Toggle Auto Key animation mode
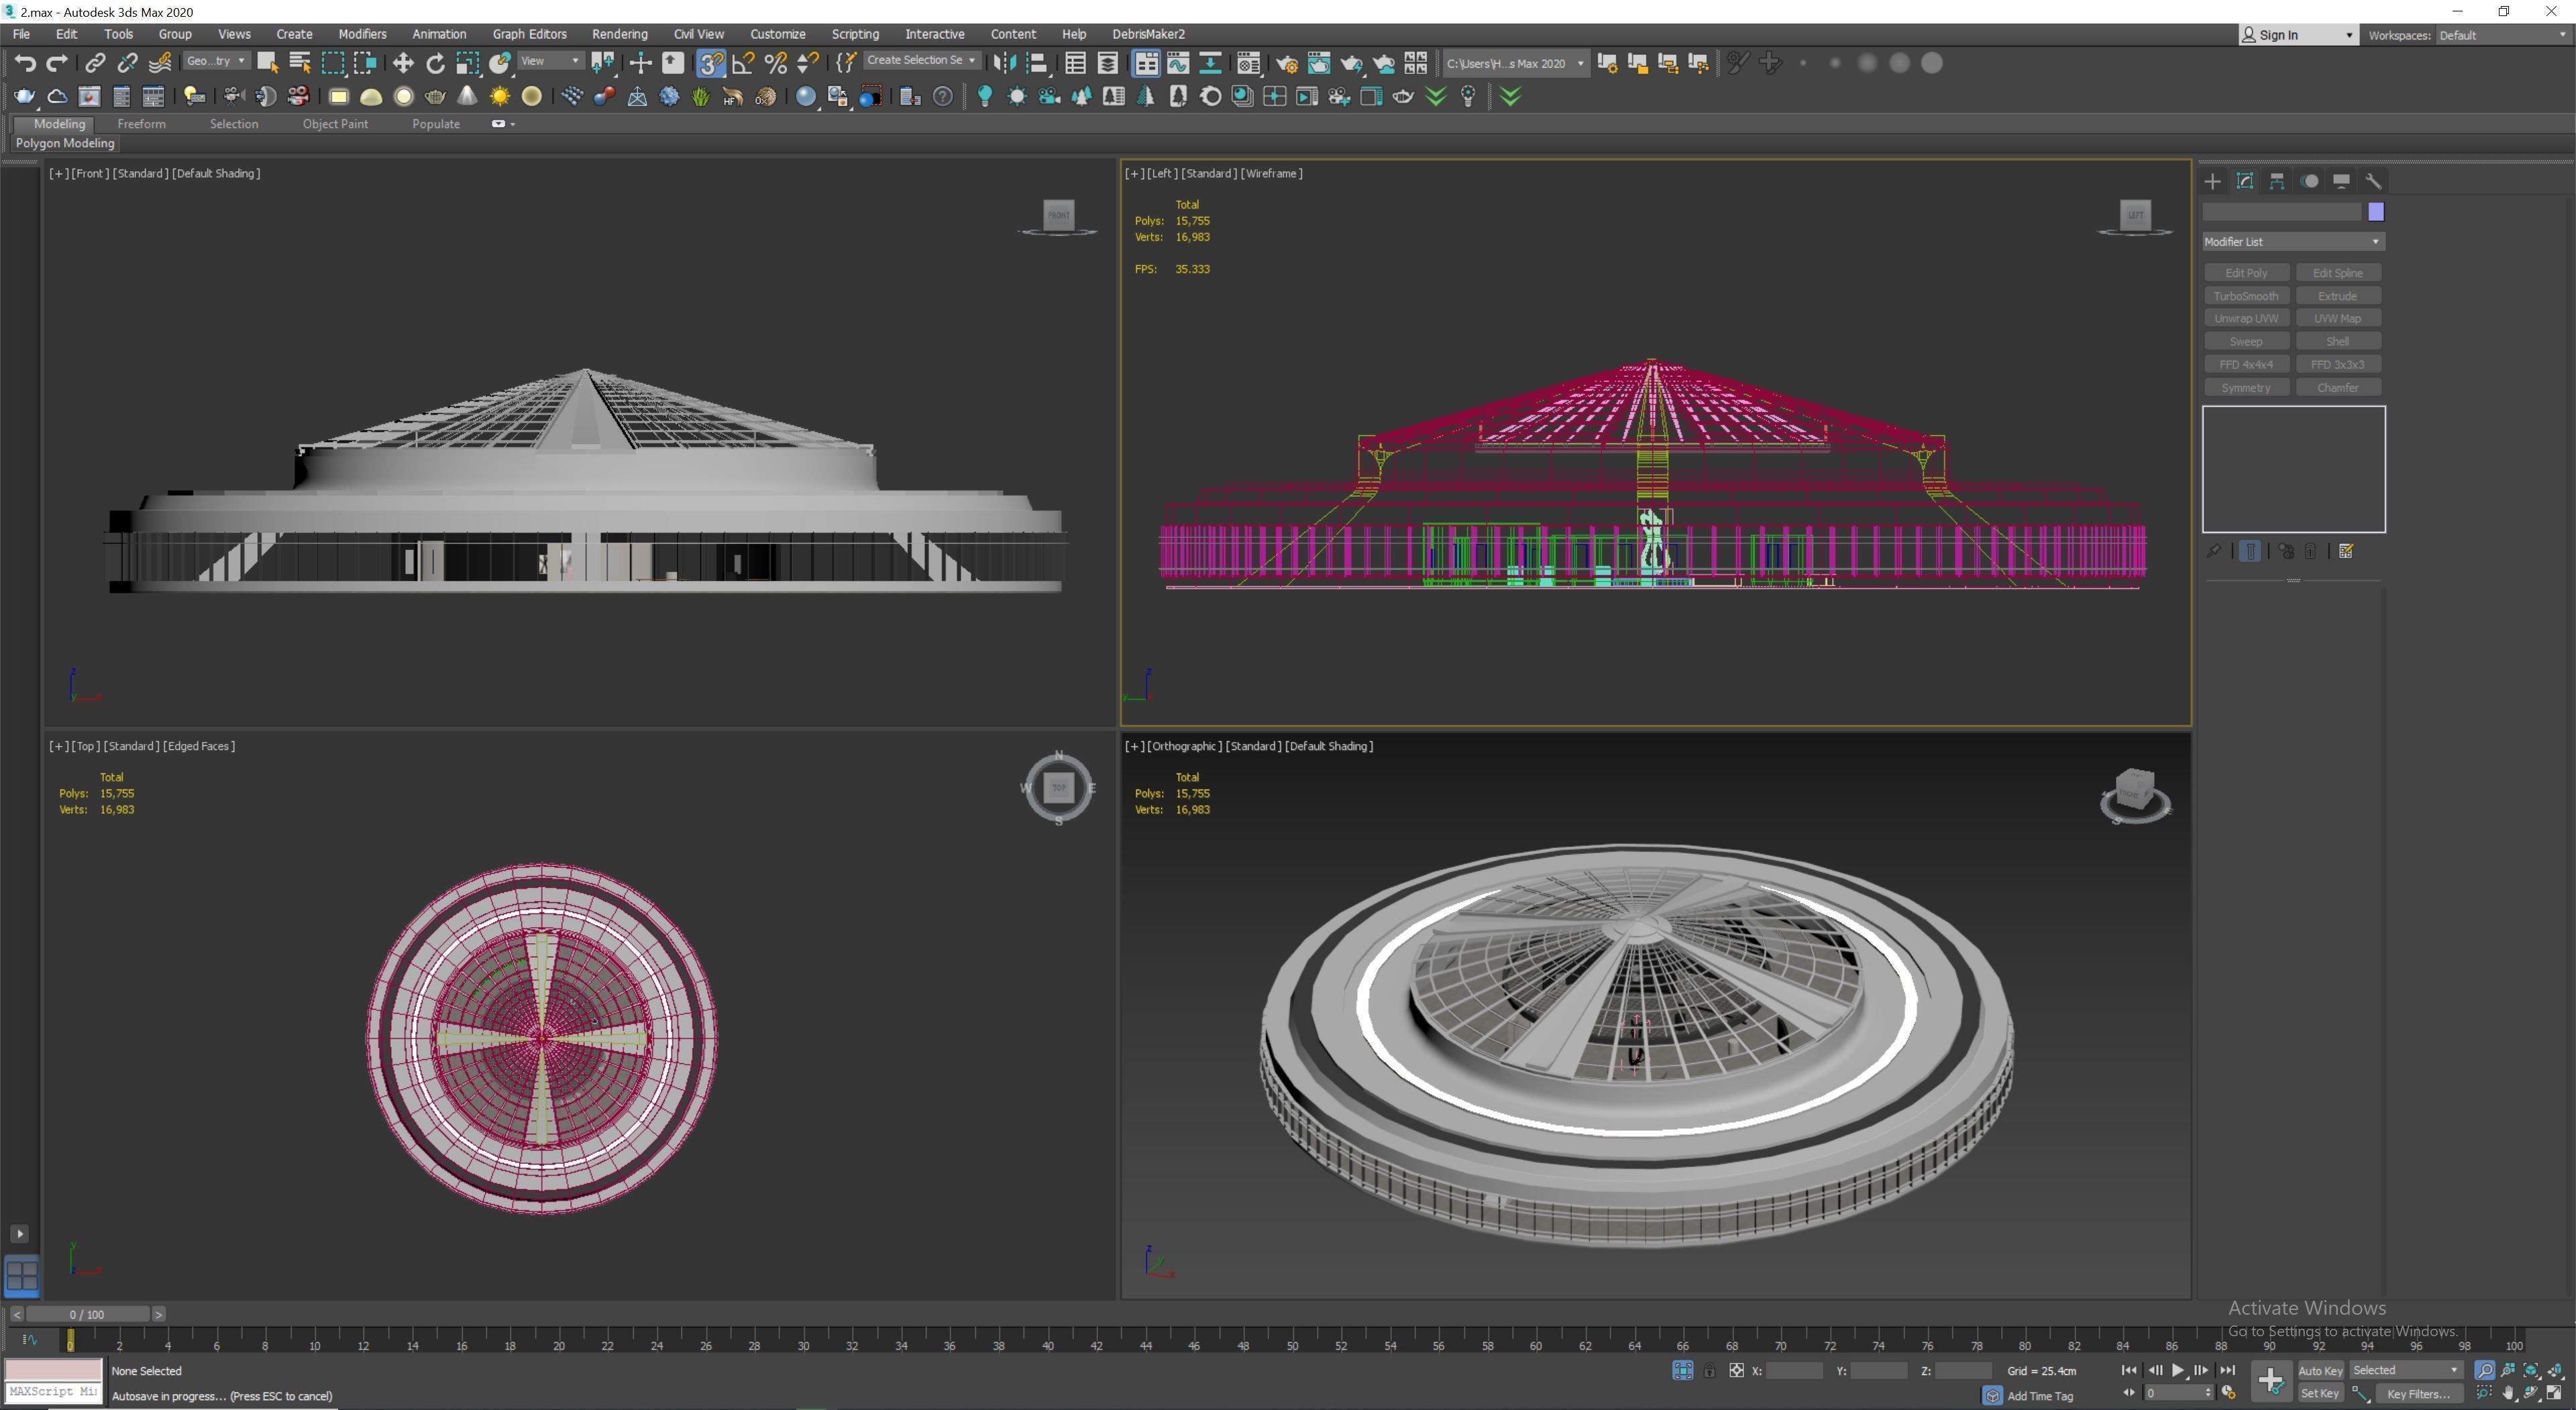2576x1410 pixels. click(x=2320, y=1371)
